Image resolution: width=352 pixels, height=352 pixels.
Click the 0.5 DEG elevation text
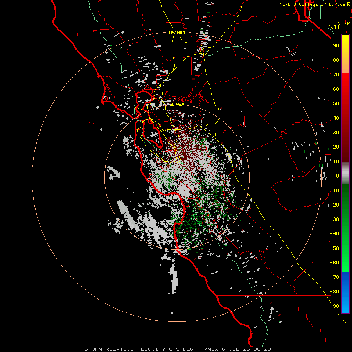[x=181, y=349]
